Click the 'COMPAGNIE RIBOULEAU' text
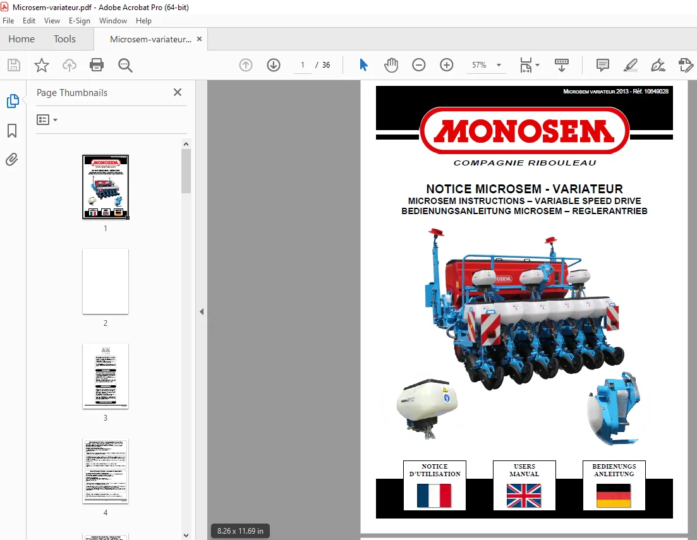The height and width of the screenshot is (540, 697). tap(524, 163)
